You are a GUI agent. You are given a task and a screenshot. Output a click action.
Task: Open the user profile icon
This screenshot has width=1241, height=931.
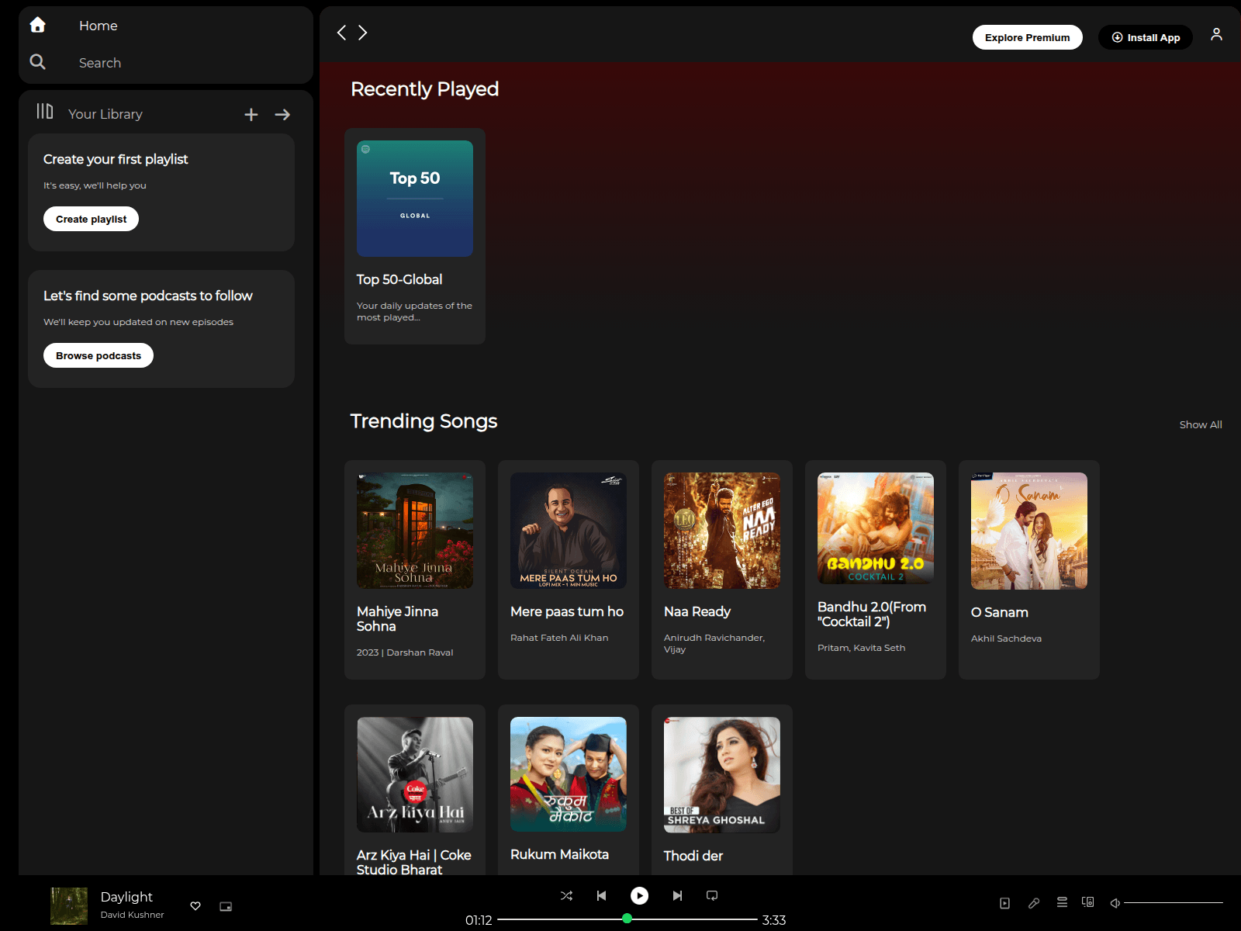pyautogui.click(x=1216, y=34)
